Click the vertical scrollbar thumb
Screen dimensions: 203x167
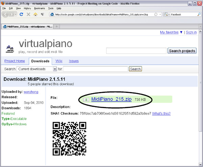(x=200, y=82)
